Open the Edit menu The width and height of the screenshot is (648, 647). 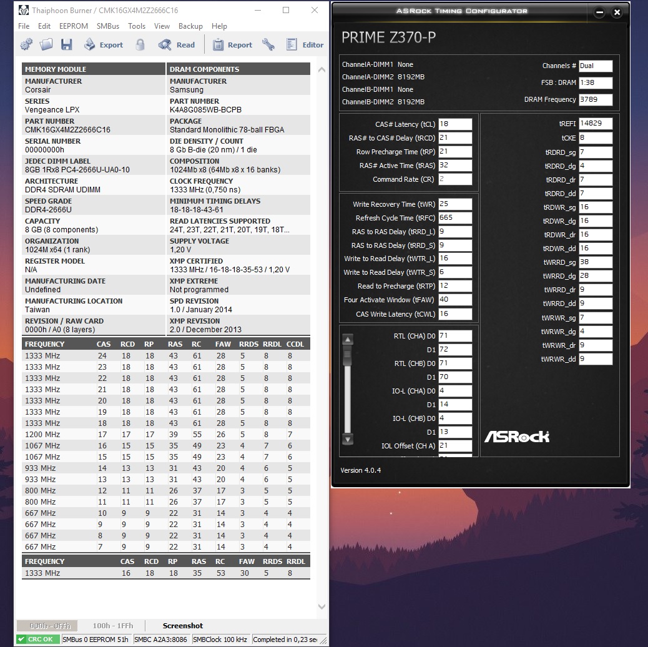(44, 26)
